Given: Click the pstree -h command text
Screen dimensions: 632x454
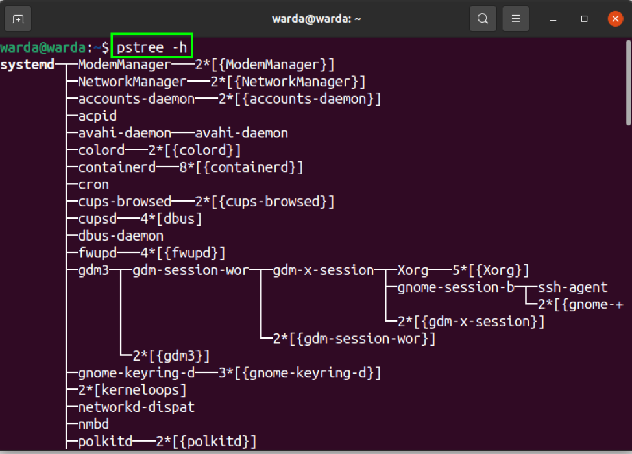Looking at the screenshot, I should pyautogui.click(x=152, y=47).
